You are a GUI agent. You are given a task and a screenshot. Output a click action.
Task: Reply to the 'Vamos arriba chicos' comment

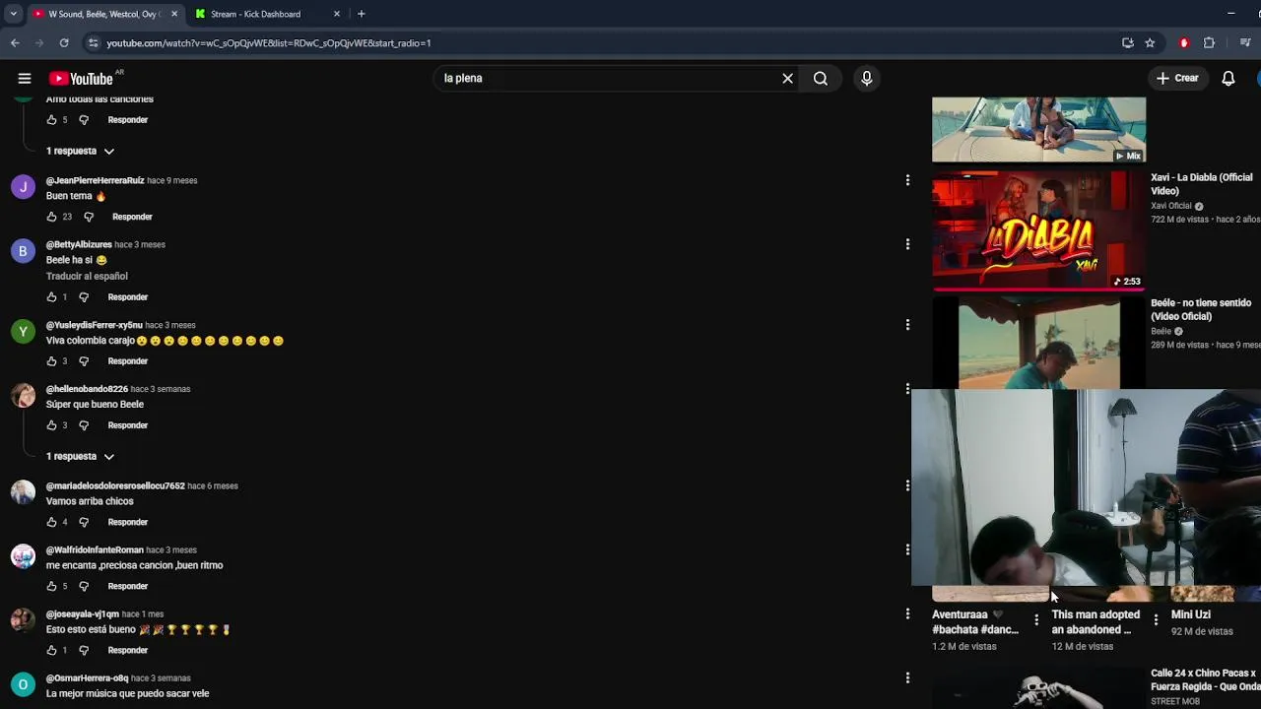tap(128, 522)
